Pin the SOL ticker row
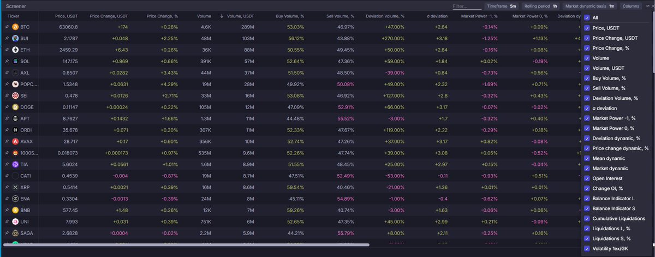 tap(7, 61)
